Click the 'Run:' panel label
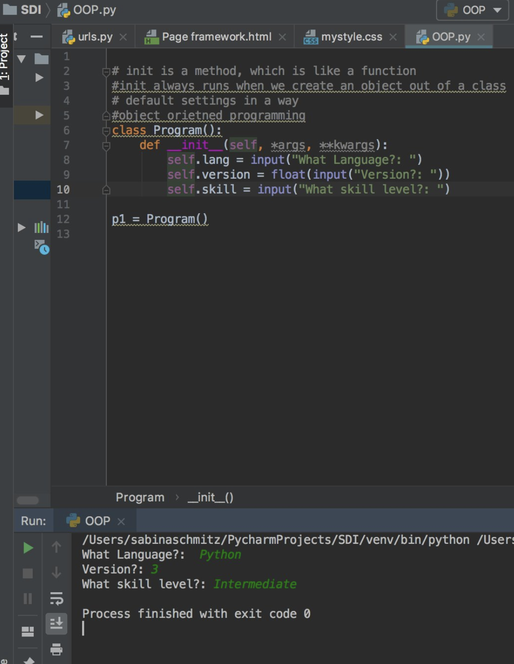Image resolution: width=514 pixels, height=664 pixels. 34,521
